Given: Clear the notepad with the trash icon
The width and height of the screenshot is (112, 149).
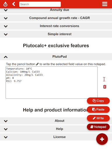Looking at the screenshot, I should click(105, 87).
